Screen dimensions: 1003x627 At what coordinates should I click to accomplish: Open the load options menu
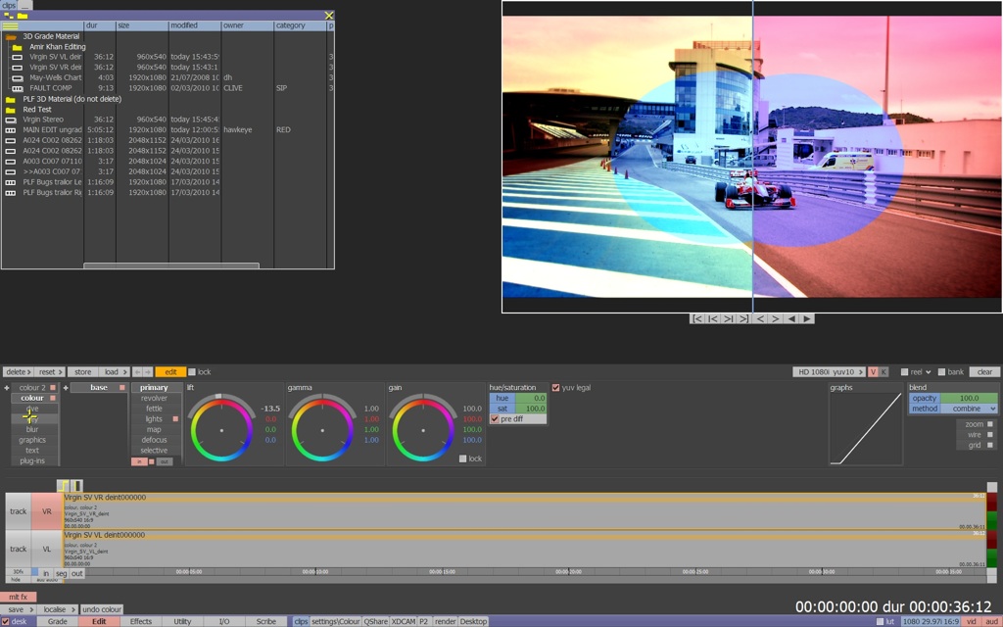[116, 371]
